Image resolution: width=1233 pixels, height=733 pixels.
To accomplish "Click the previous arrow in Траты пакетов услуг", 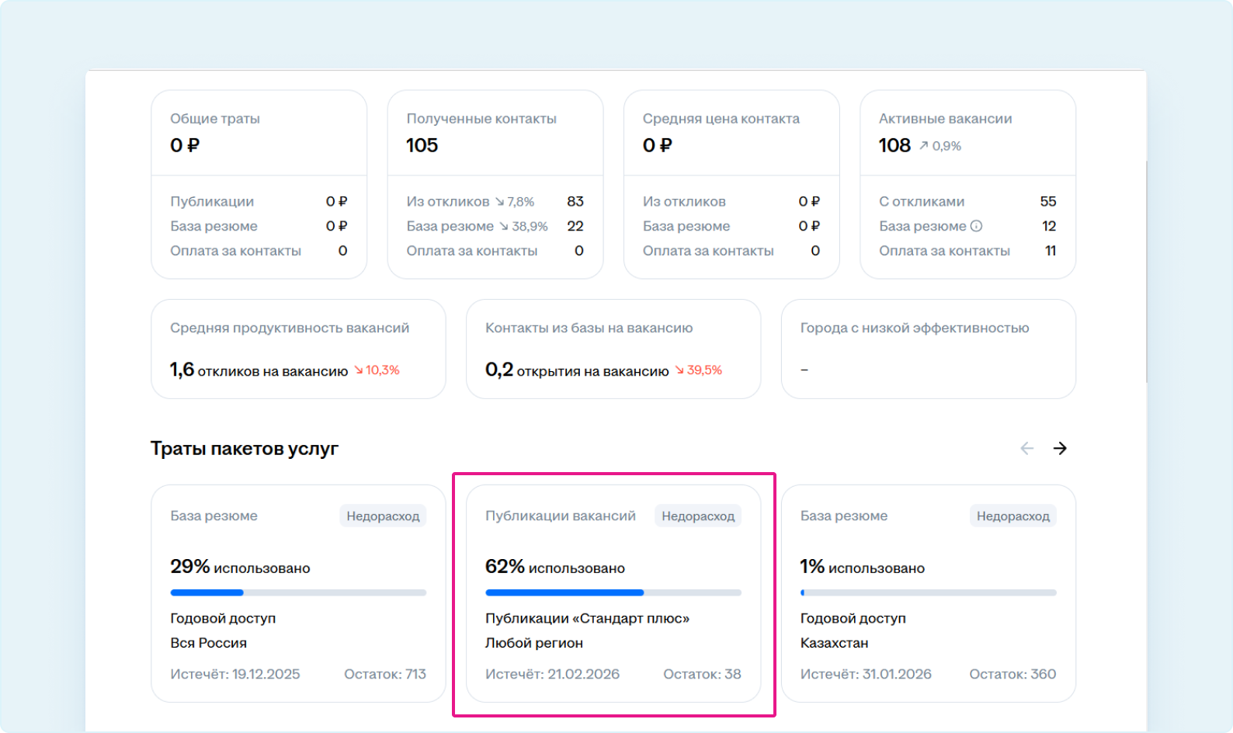I will click(1026, 448).
